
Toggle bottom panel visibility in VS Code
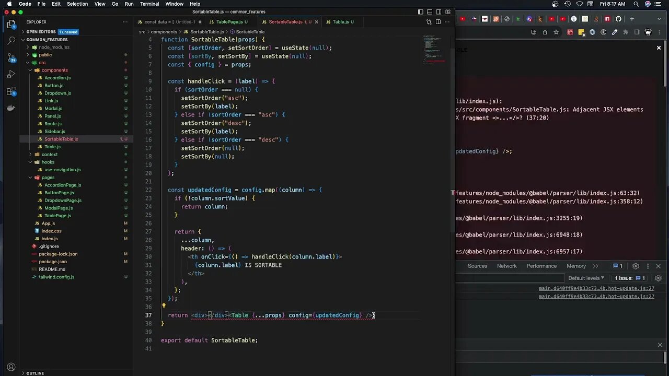(429, 11)
